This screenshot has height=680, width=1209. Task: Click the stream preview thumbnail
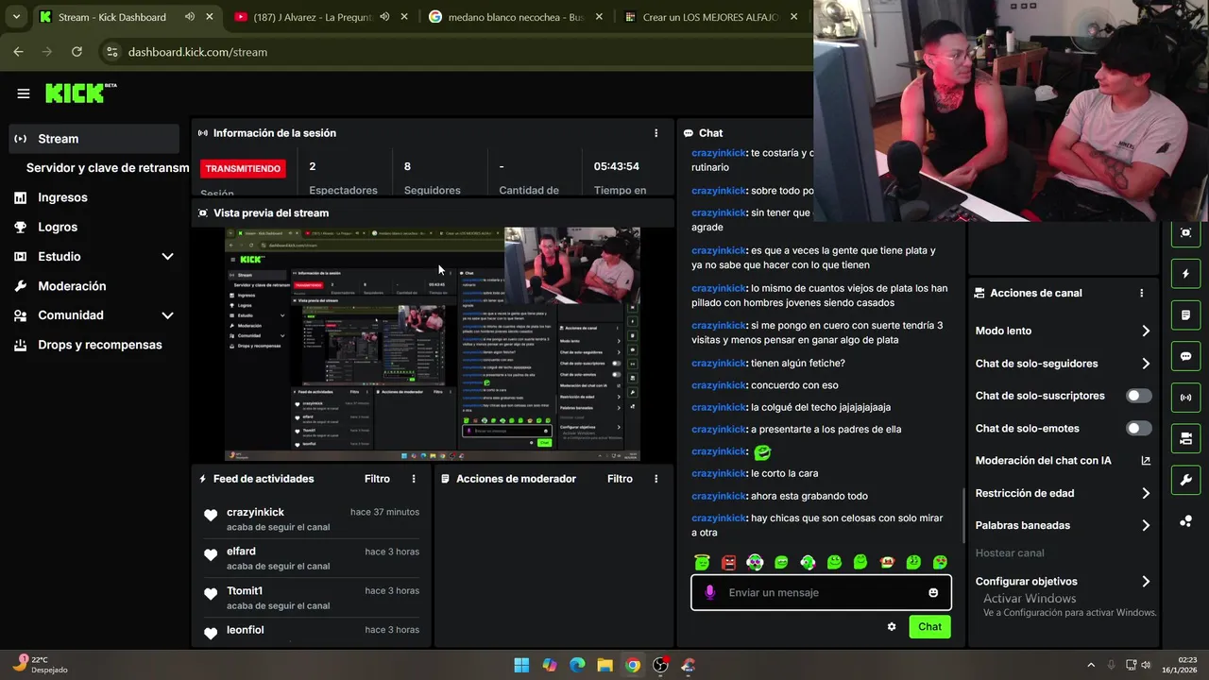(x=433, y=344)
